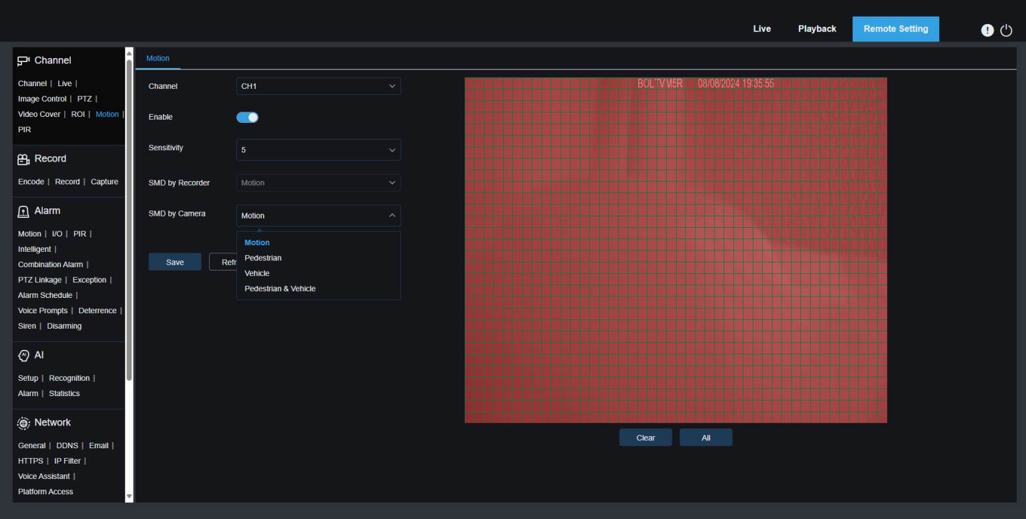Switch to the Playback tab
1026x519 pixels.
click(817, 29)
